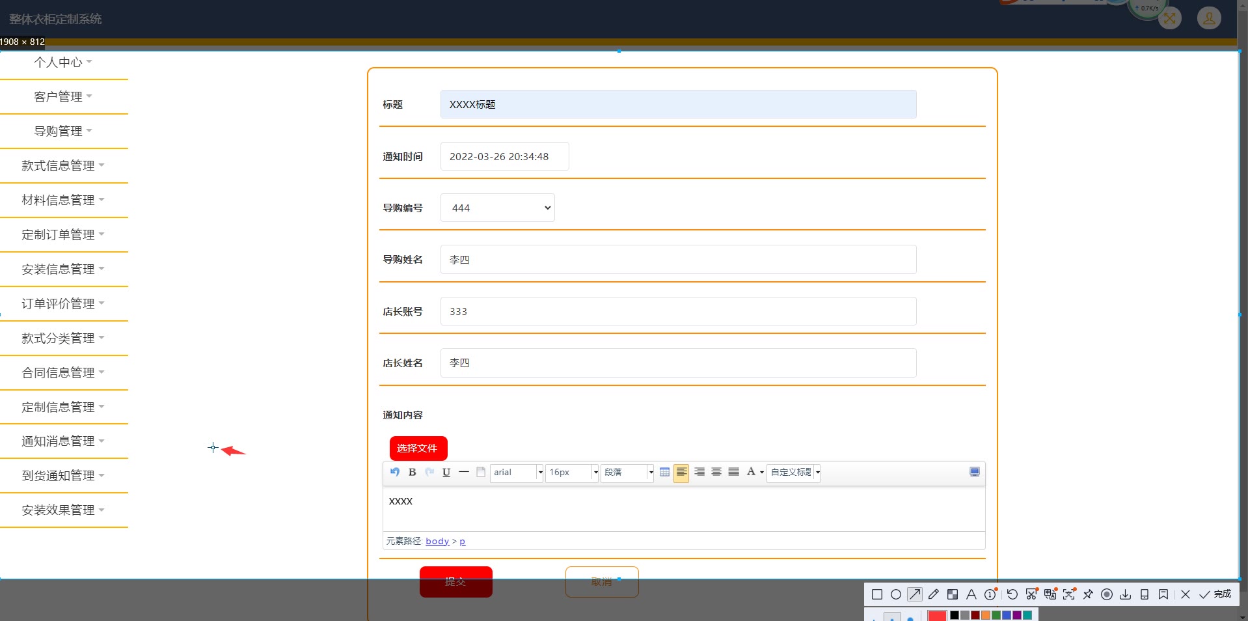Toggle underline formatting in editor

coord(446,473)
